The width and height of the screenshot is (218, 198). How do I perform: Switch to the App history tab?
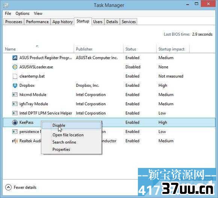pos(62,22)
